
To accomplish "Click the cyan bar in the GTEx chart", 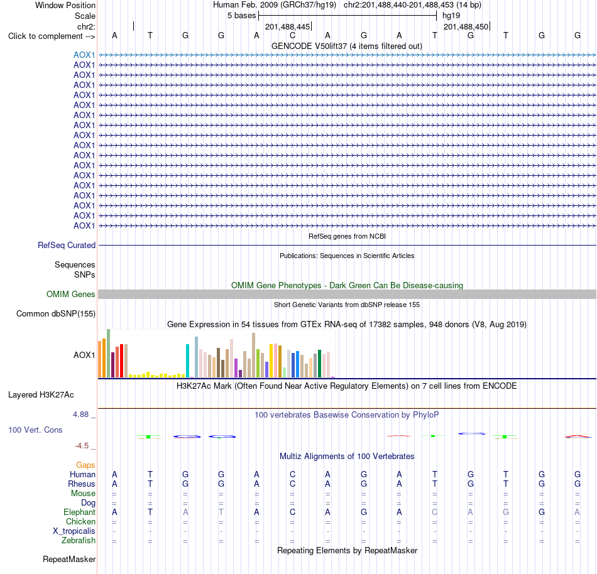I will pyautogui.click(x=187, y=360).
